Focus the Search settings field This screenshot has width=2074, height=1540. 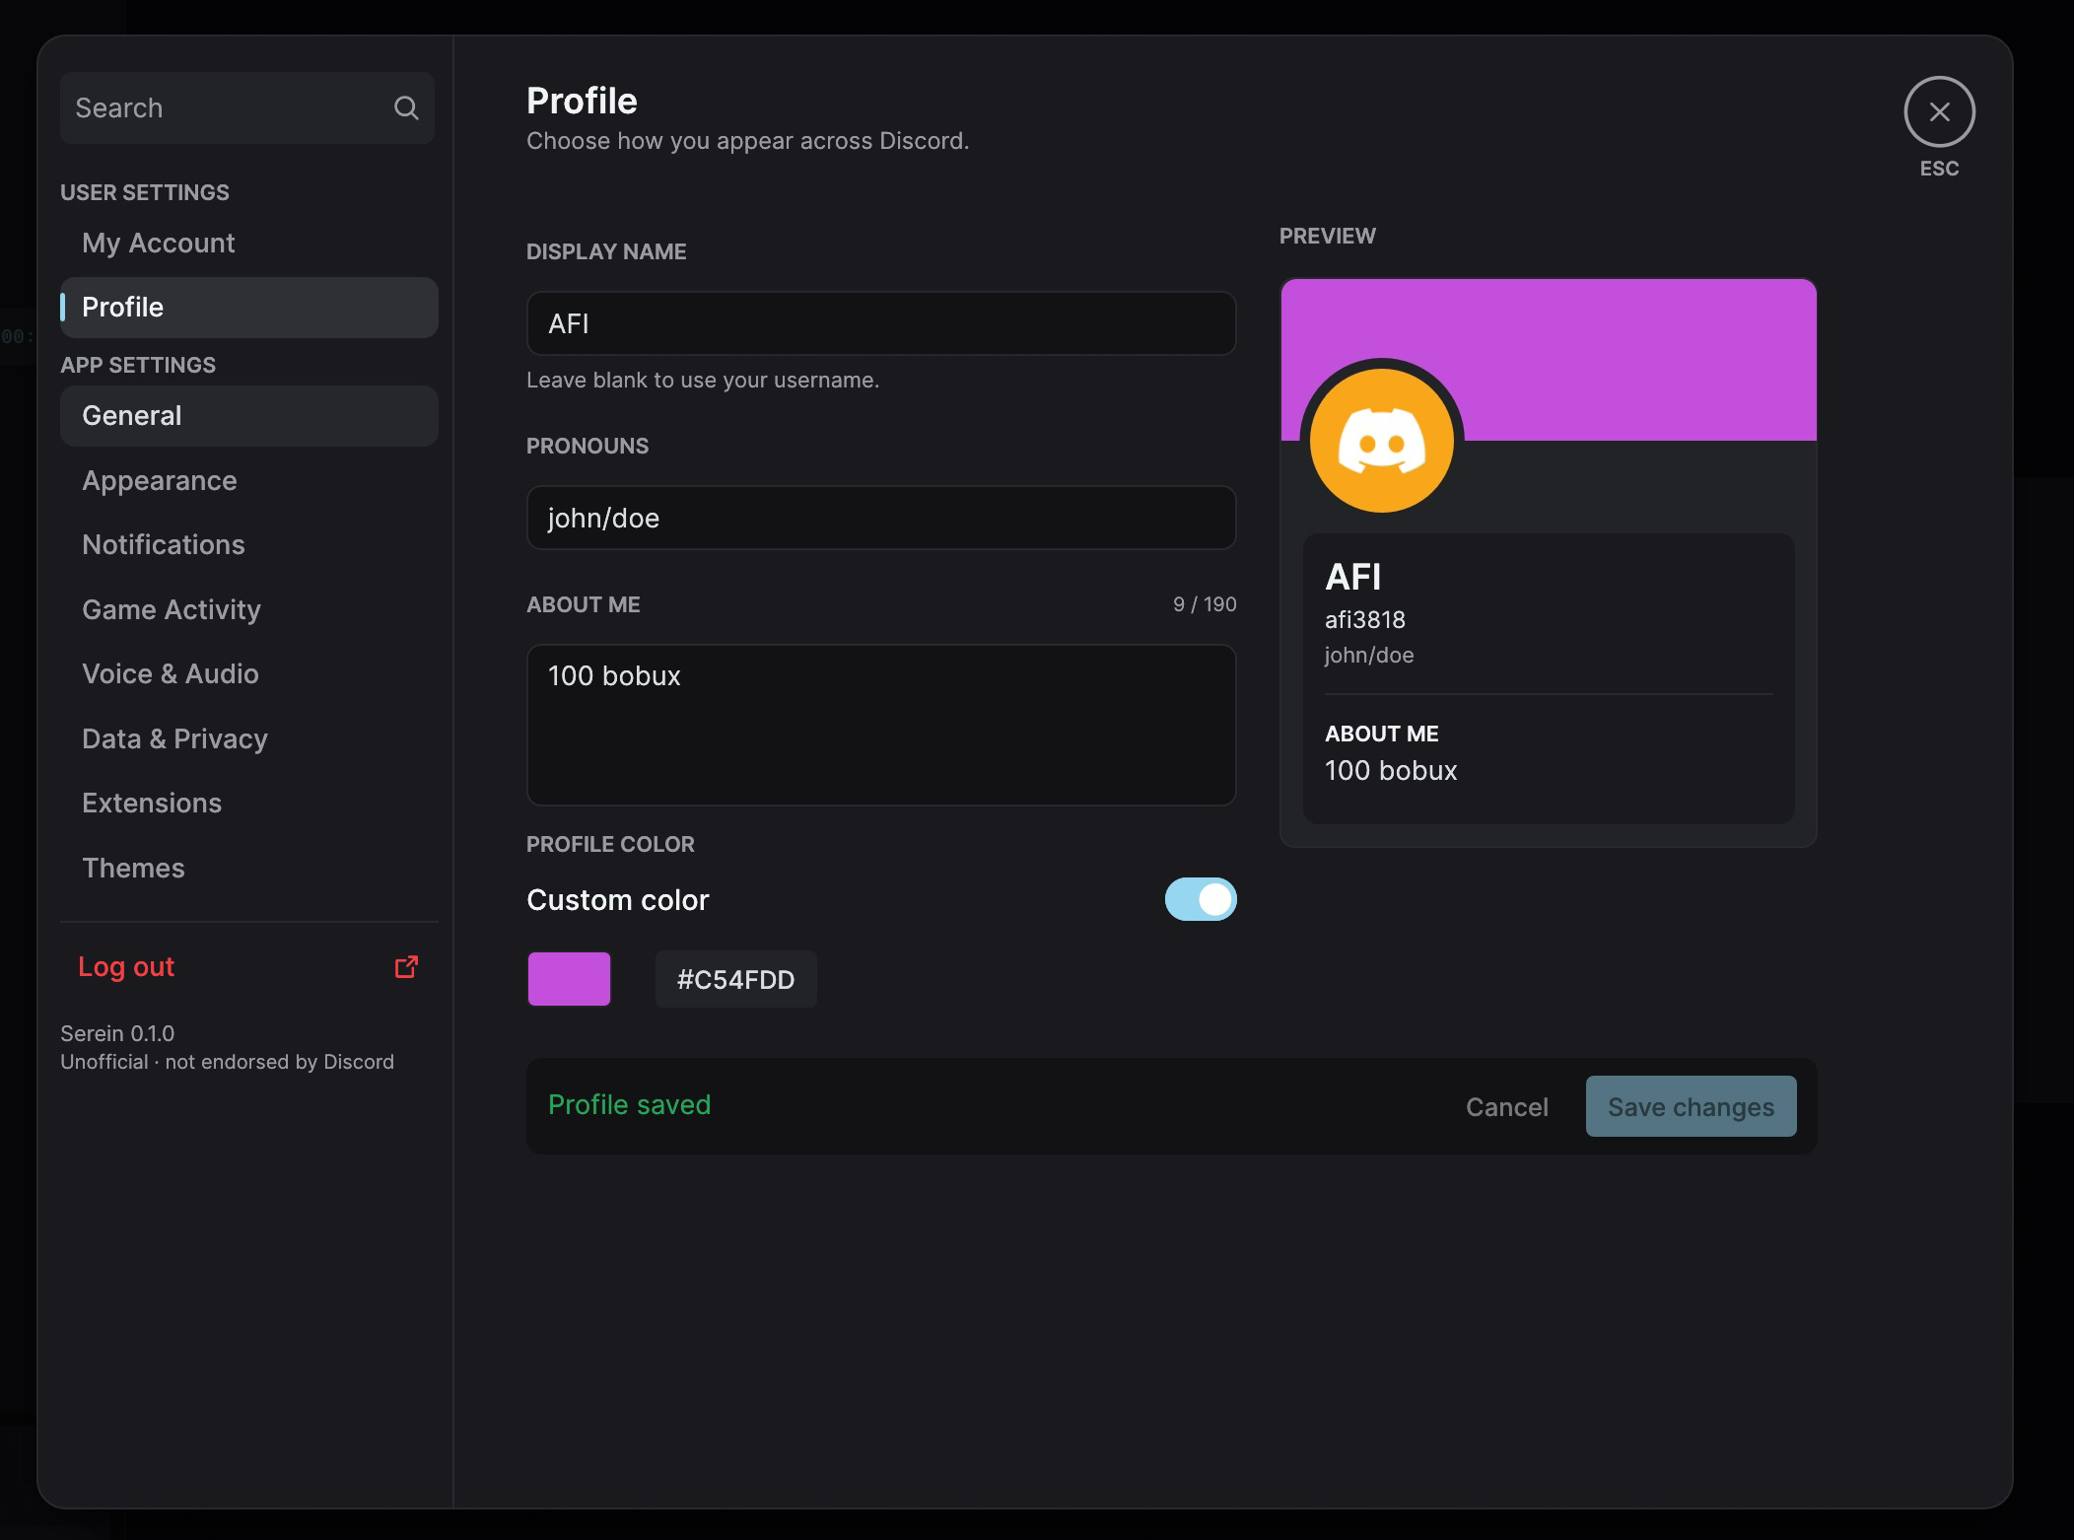tap(246, 108)
